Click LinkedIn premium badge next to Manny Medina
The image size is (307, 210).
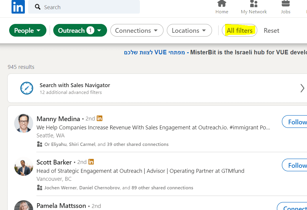tap(99, 118)
